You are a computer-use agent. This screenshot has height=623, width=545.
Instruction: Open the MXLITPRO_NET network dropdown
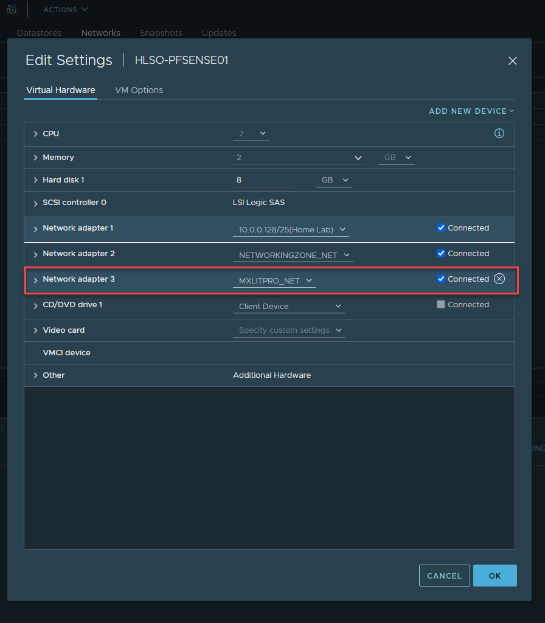[x=274, y=280]
